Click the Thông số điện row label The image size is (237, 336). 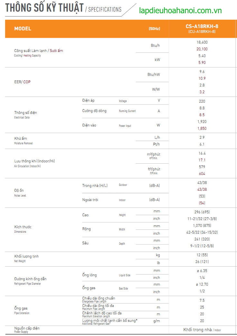25,113
